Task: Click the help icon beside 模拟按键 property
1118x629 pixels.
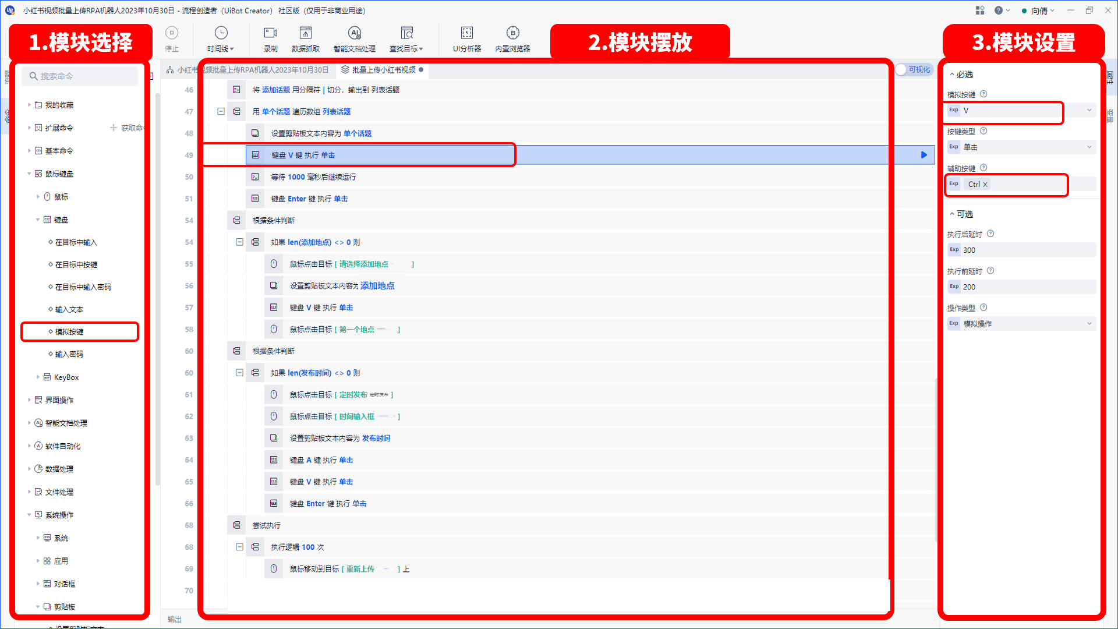Action: tap(983, 94)
